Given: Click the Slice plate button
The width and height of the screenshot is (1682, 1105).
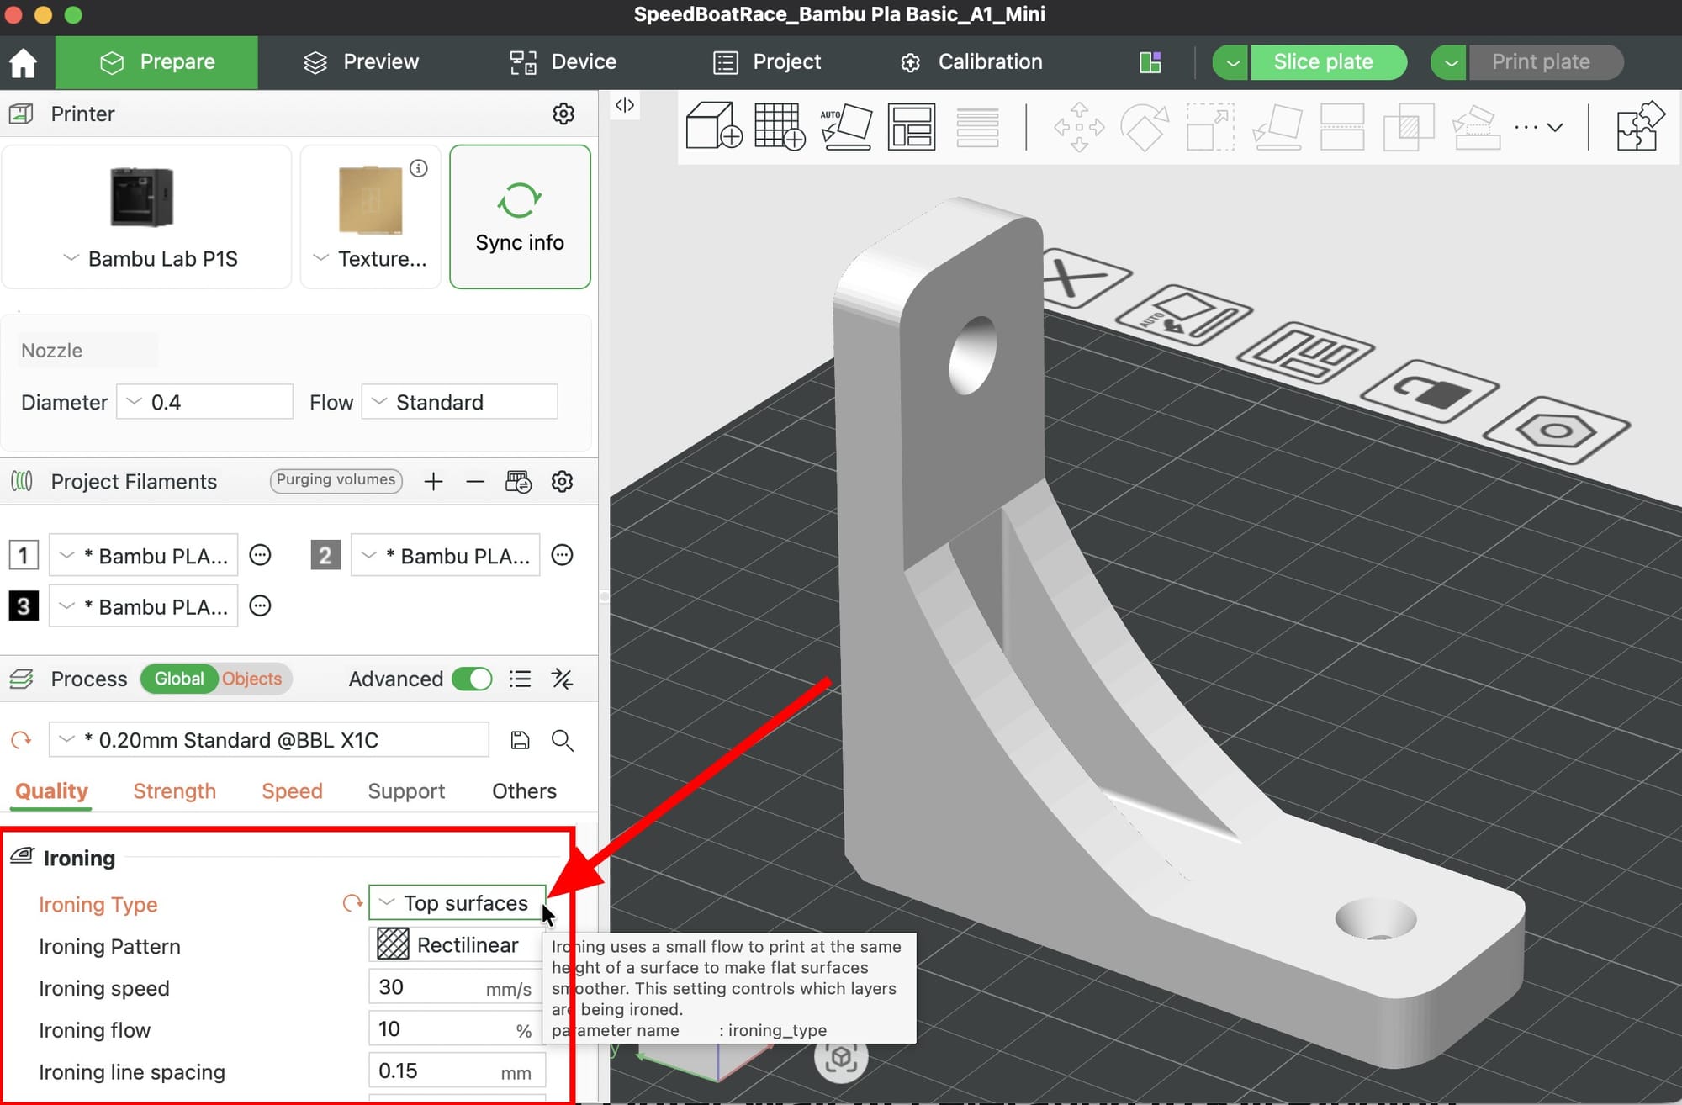Looking at the screenshot, I should tap(1323, 62).
